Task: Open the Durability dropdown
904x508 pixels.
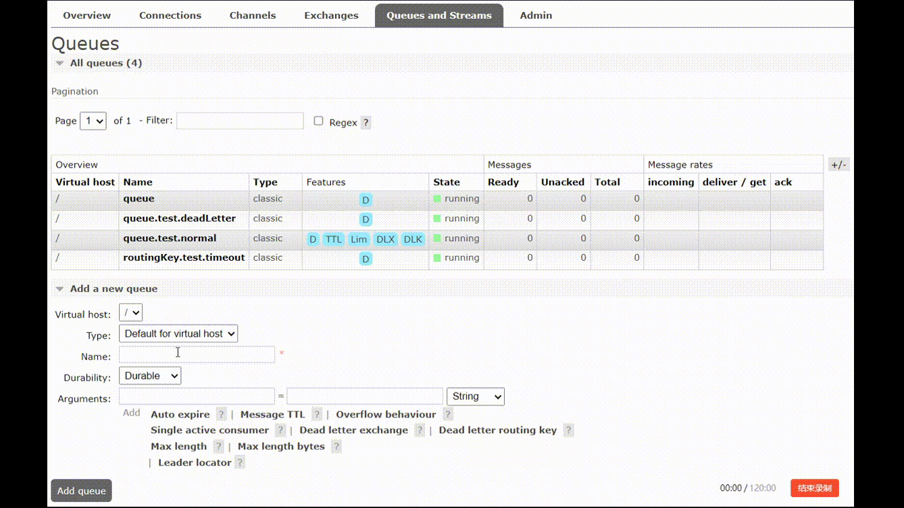Action: (x=150, y=376)
